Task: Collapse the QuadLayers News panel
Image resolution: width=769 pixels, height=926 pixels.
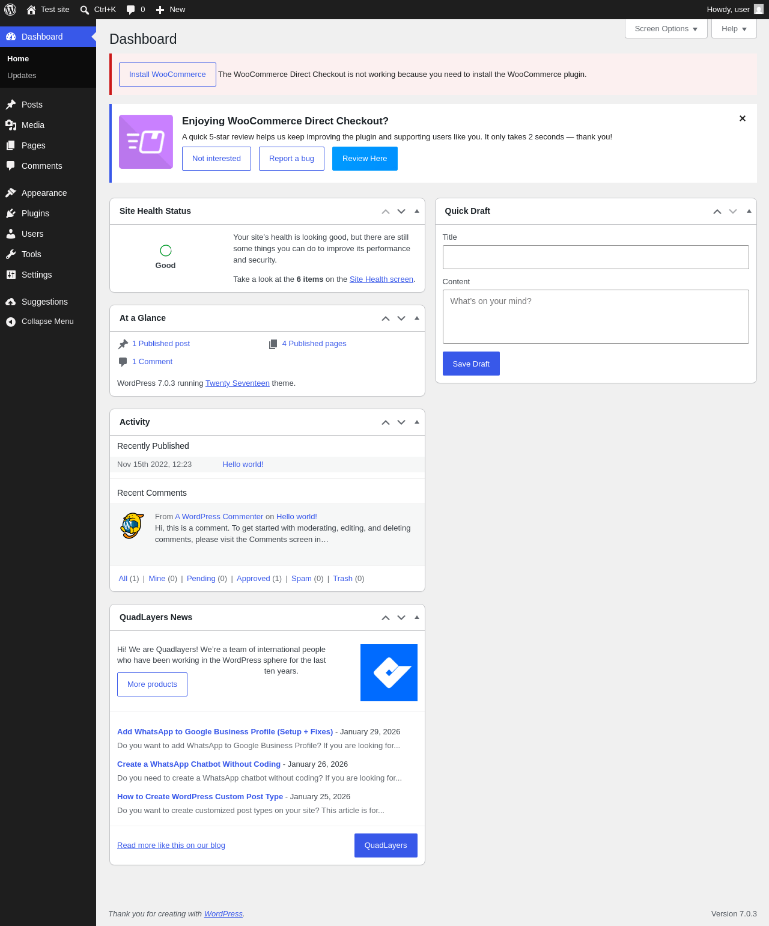Action: click(x=417, y=617)
